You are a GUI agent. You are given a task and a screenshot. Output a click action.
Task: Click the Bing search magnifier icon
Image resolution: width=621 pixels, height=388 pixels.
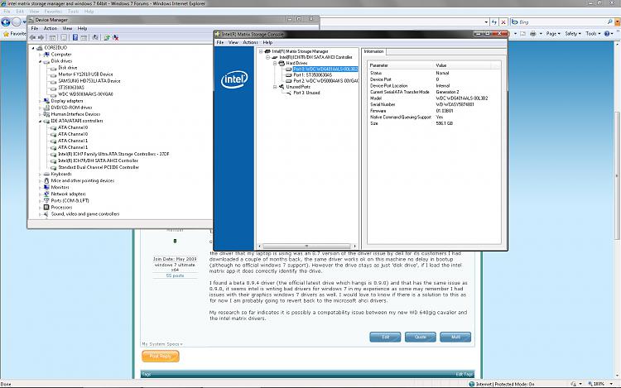pos(609,22)
